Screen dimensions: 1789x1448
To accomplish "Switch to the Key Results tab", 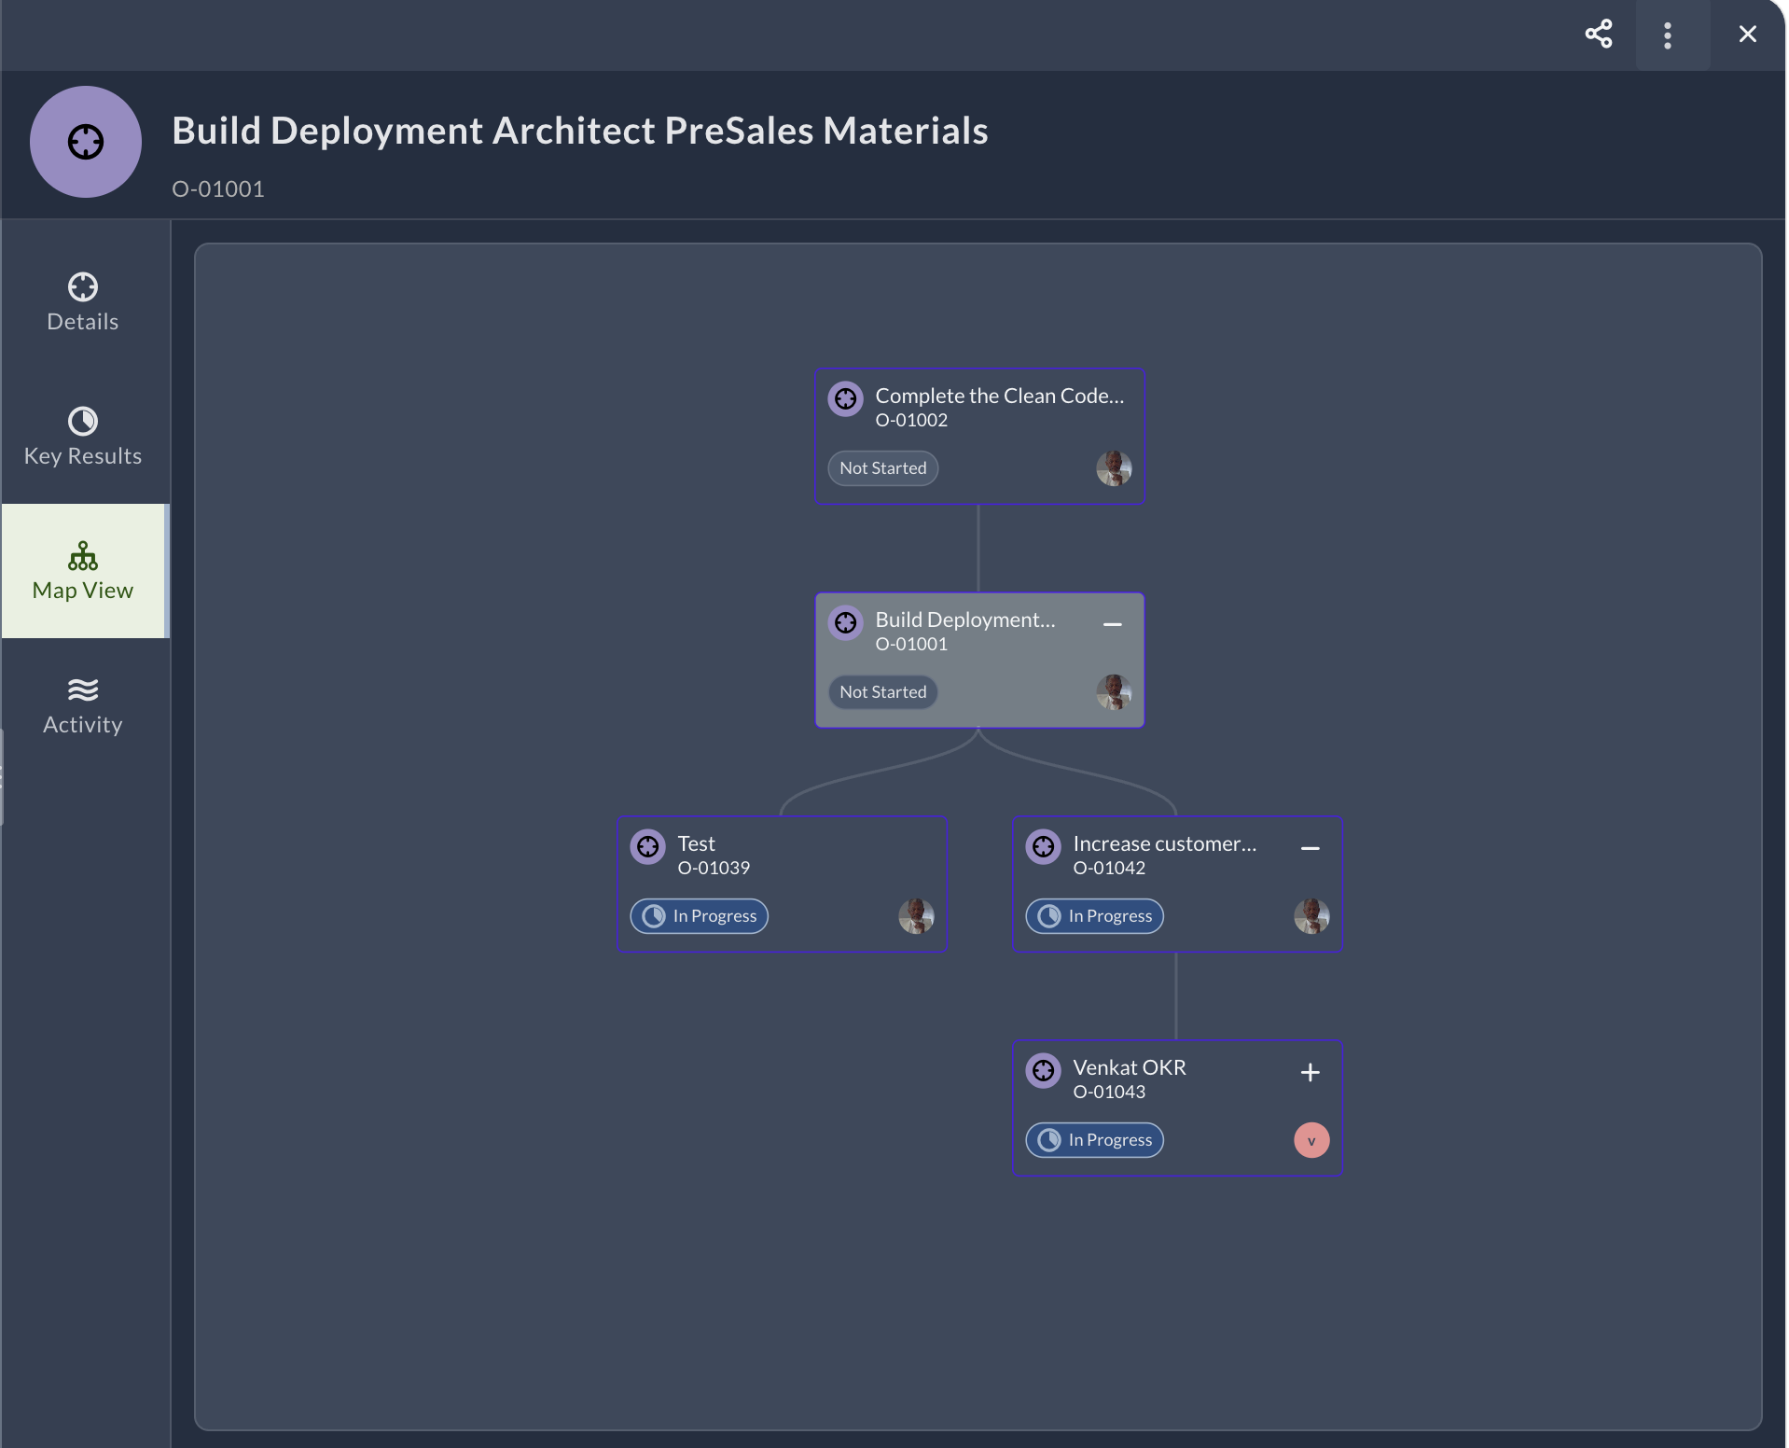I will pos(83,437).
